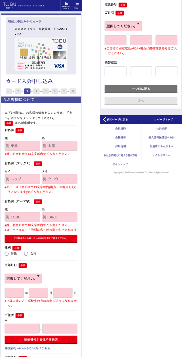Open the hamburger menu icon
182x357 pixels.
pos(77,5)
